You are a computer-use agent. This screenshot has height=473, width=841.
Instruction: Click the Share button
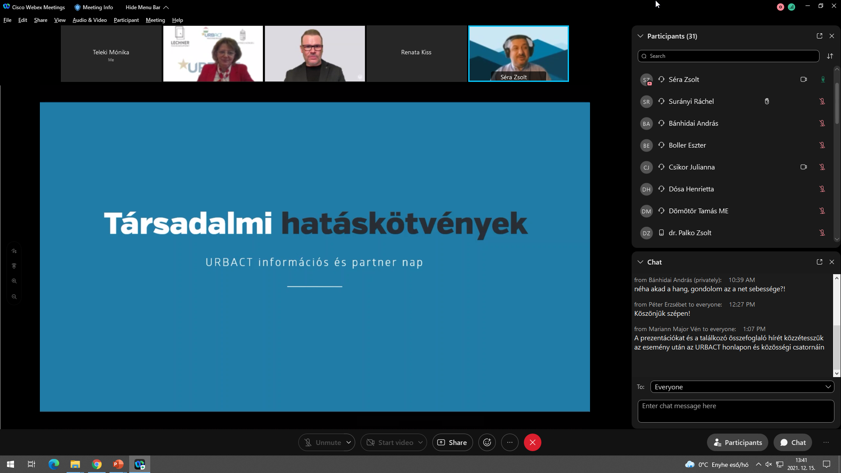pos(452,442)
